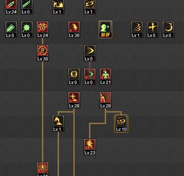
Task: Click the red arrow wave skill at Lv 0
Action: click(90, 76)
